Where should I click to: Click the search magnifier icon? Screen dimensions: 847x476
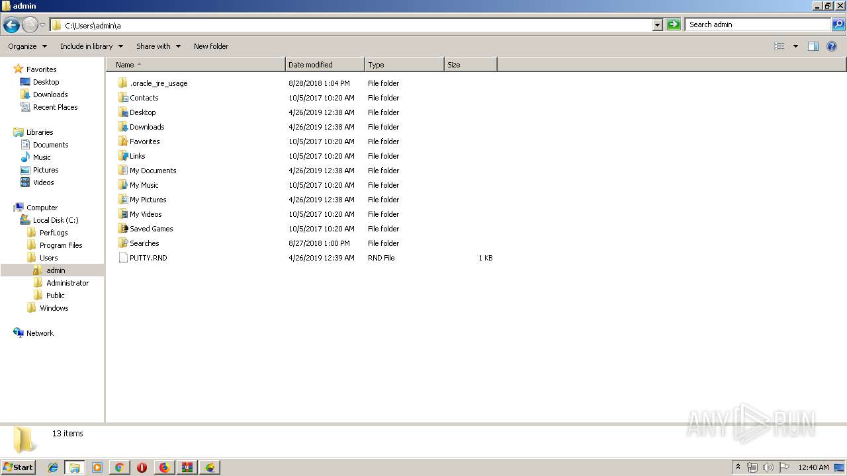point(838,24)
